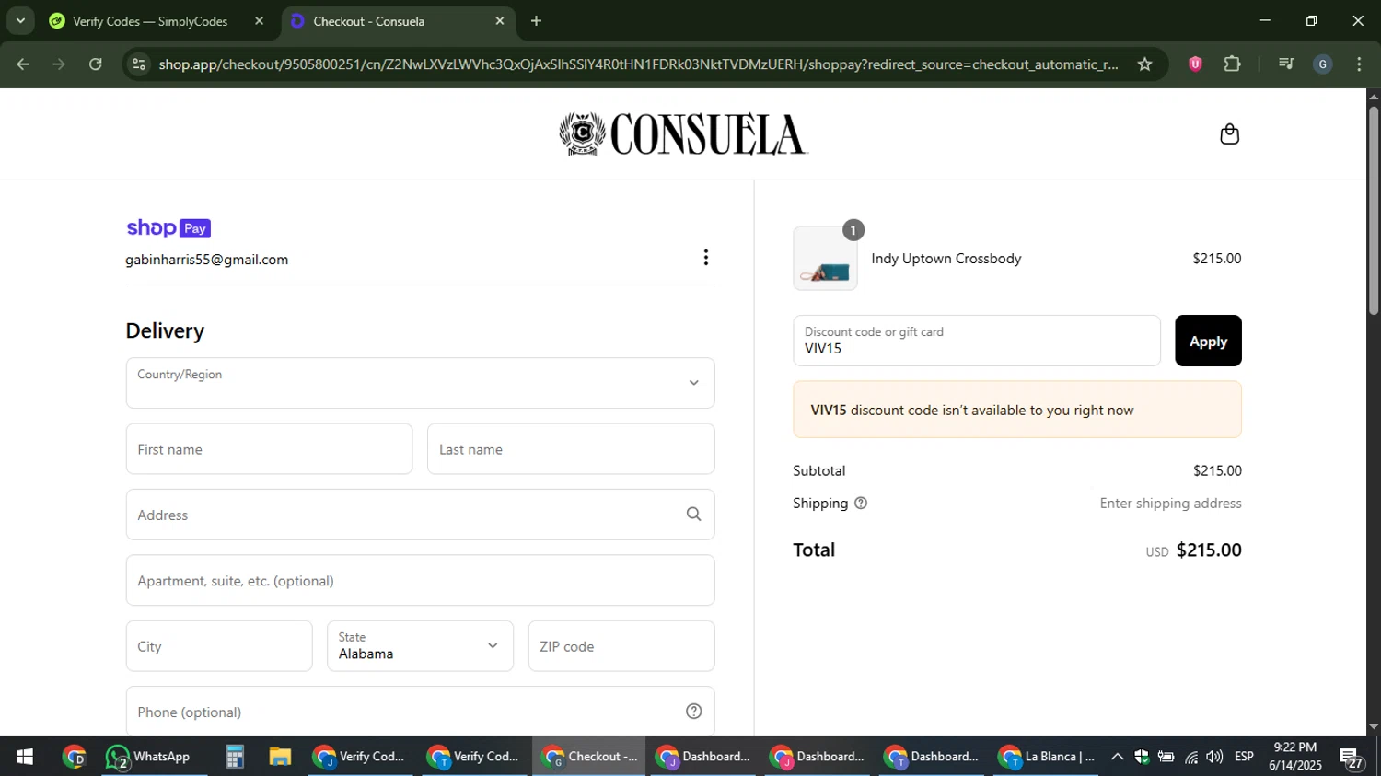
Task: Click the discount code field containing VIV15
Action: click(x=977, y=341)
